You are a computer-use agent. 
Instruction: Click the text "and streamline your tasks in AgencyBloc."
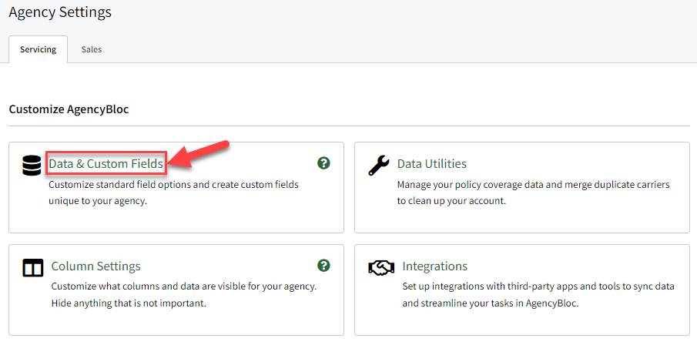click(491, 304)
